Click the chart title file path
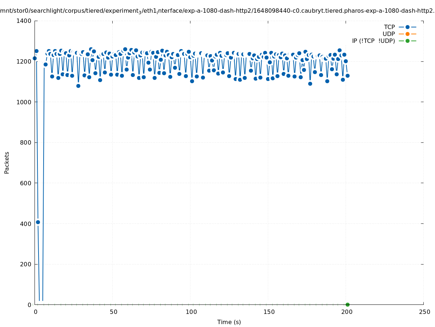Screen dimensions: 435x327 click(217, 11)
